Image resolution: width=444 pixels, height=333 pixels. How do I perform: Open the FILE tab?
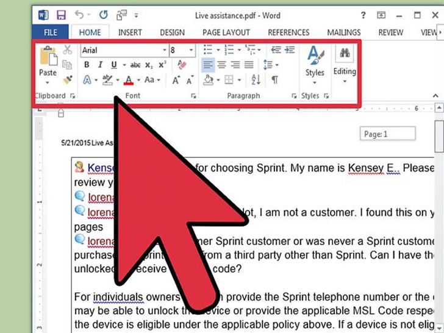pyautogui.click(x=51, y=32)
